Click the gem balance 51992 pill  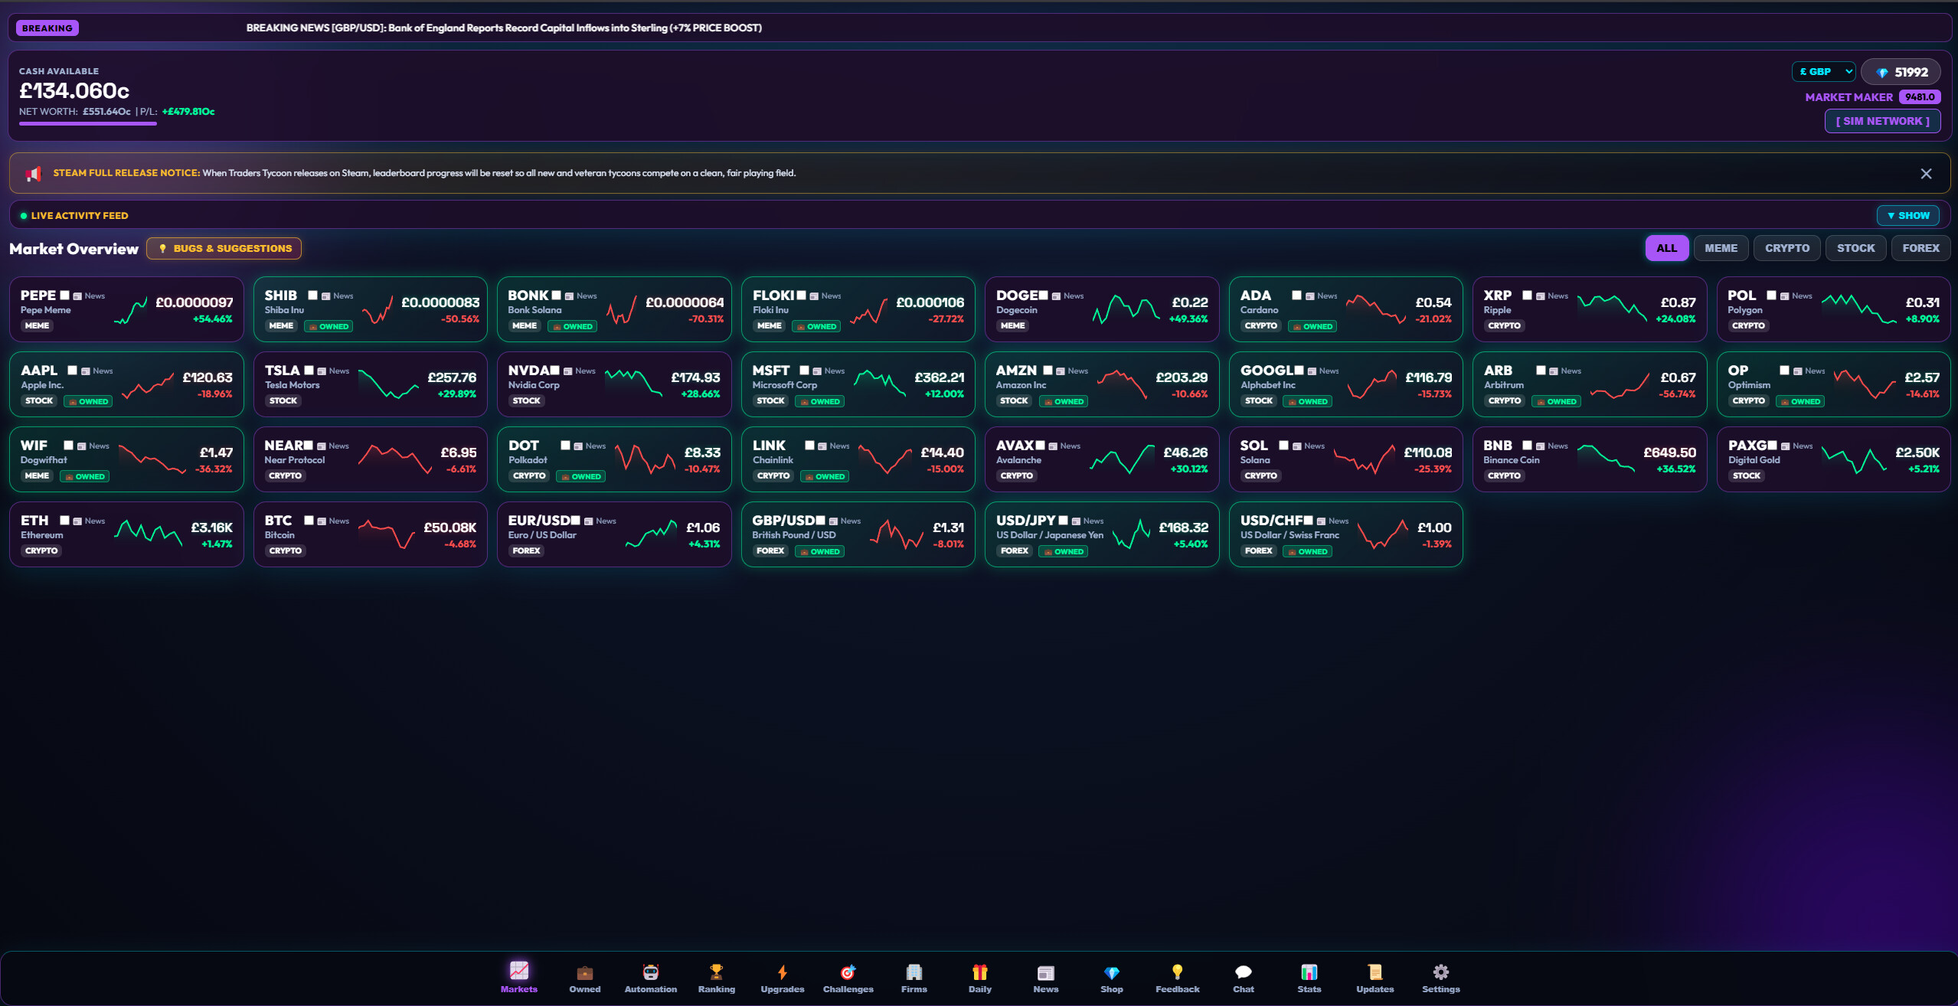(x=1901, y=72)
